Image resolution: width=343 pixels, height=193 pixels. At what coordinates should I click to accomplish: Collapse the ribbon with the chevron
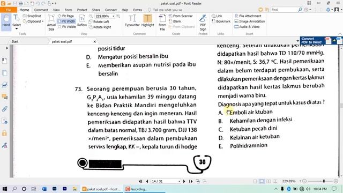340,34
